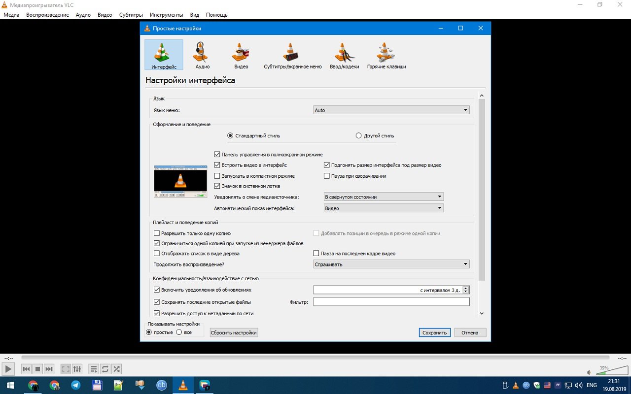This screenshot has width=631, height=394.
Task: Open the Input/Codecs settings icon
Action: [x=344, y=55]
